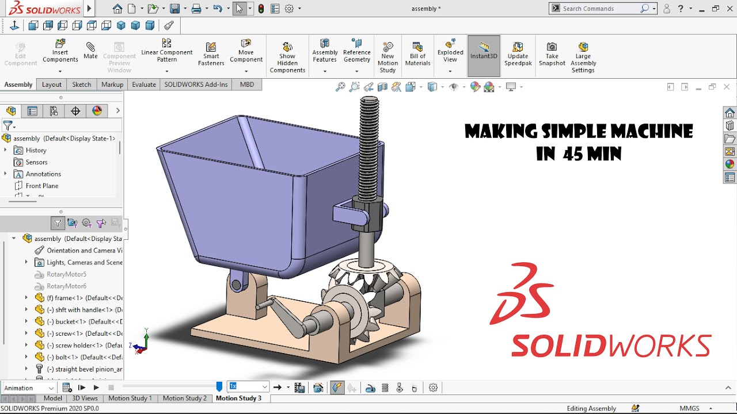Open motion study properties gear icon

434,388
